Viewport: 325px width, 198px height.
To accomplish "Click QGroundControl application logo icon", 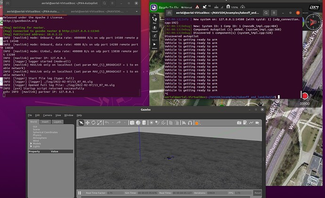I will pos(154,7).
